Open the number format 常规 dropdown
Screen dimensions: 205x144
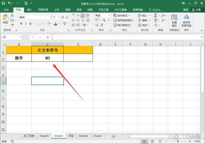(x=110, y=15)
